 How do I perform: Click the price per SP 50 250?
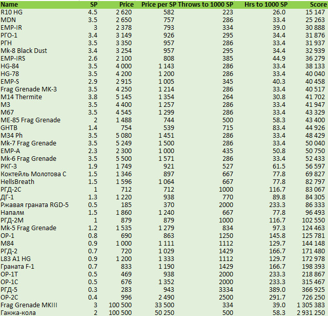point(165,312)
